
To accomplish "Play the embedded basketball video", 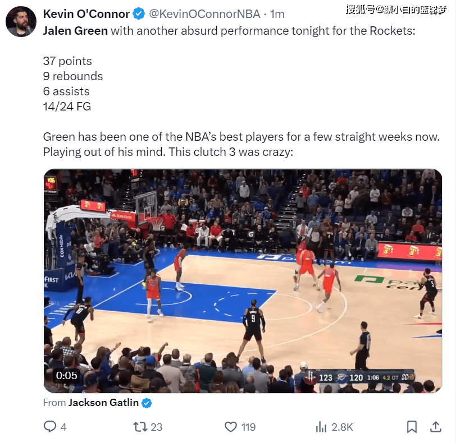I will click(243, 281).
